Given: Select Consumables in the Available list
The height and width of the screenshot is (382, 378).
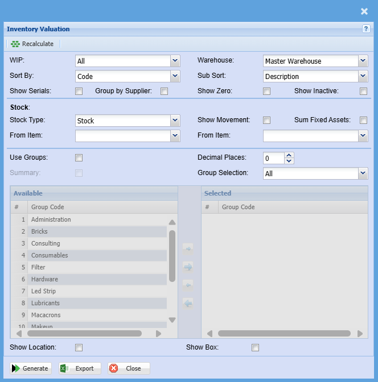Looking at the screenshot, I should tap(50, 255).
